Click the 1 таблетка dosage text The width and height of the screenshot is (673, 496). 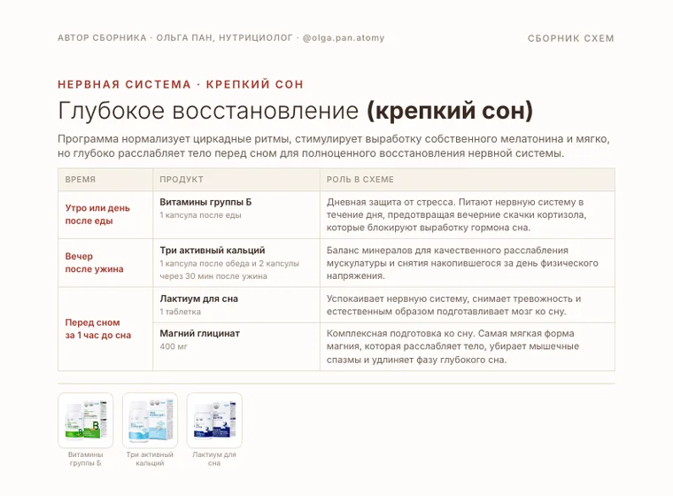tap(181, 312)
